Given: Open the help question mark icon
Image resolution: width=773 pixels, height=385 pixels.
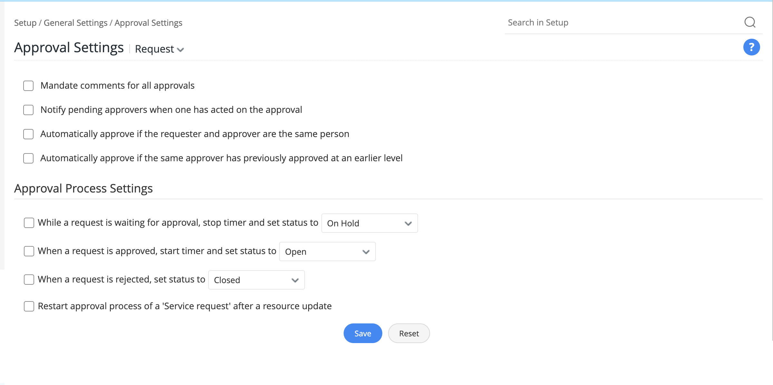Looking at the screenshot, I should [x=751, y=47].
